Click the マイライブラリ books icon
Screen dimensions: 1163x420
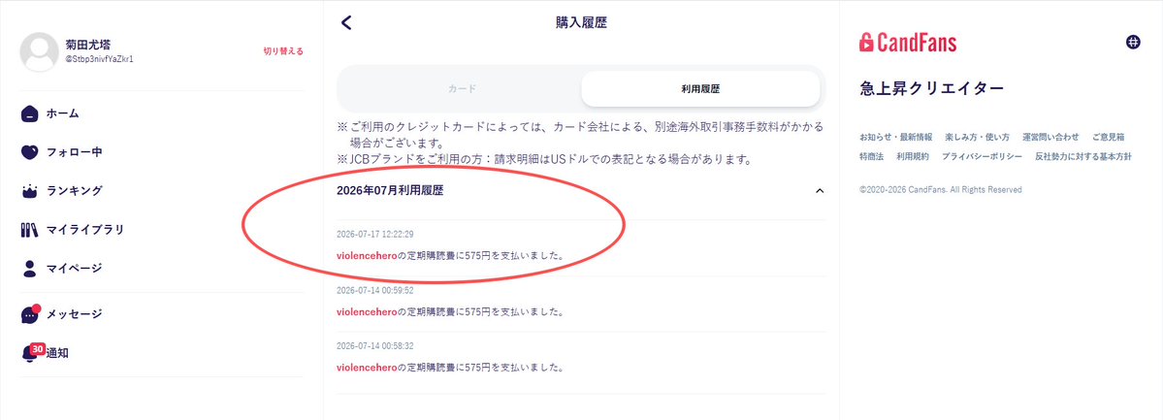pyautogui.click(x=29, y=229)
